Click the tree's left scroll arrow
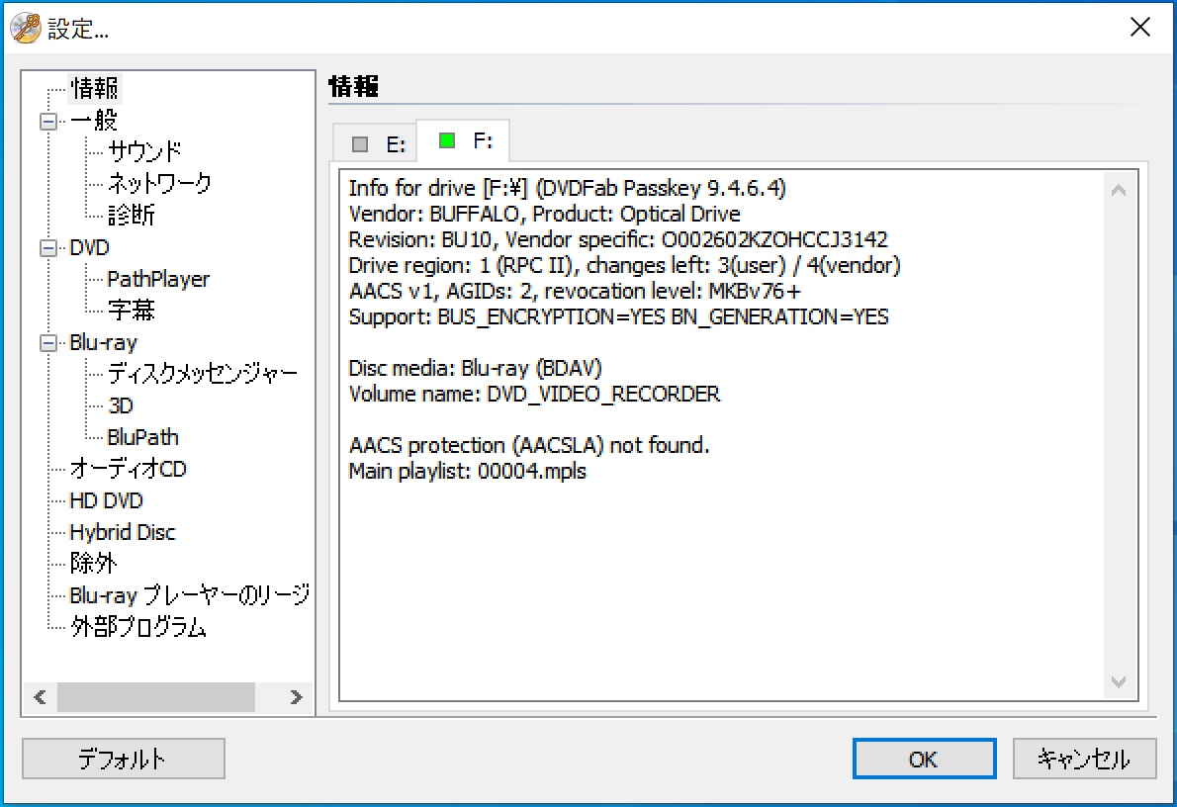This screenshot has width=1177, height=807. pos(41,697)
